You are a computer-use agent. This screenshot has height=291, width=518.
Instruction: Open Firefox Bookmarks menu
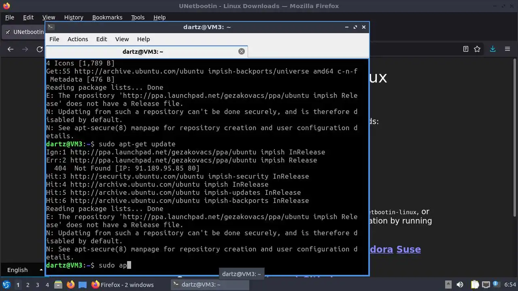(x=107, y=17)
